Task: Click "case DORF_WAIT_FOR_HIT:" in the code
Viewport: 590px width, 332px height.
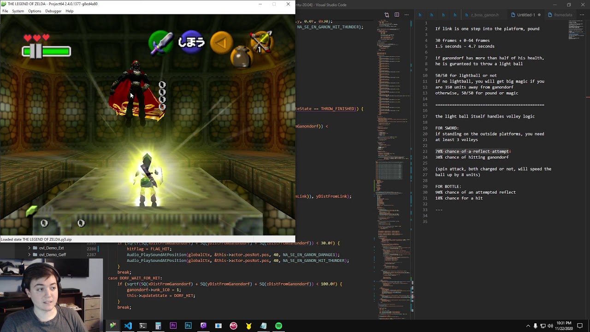Action: [x=135, y=278]
